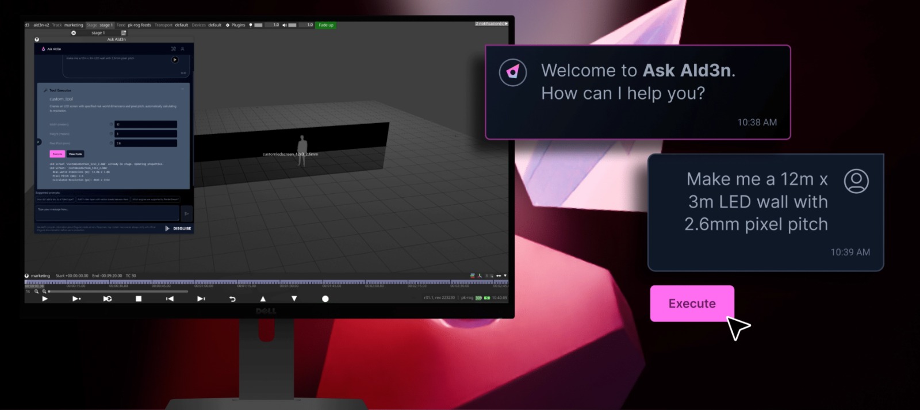The image size is (920, 410).
Task: Click the return/undo arrow transport icon
Action: [x=232, y=298]
